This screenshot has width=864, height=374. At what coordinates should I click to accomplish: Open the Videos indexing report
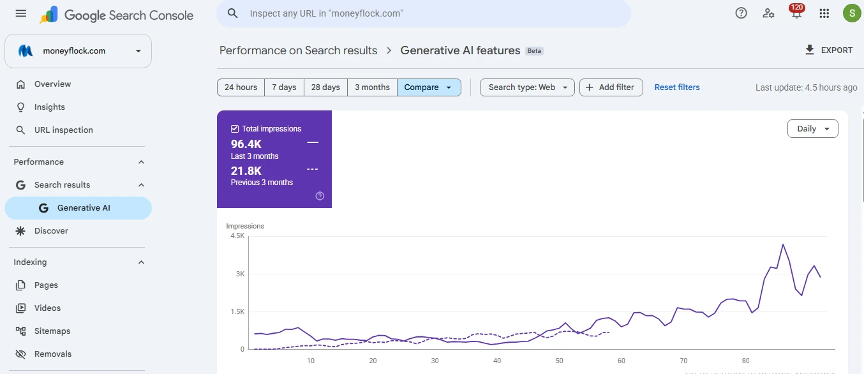tap(78, 308)
